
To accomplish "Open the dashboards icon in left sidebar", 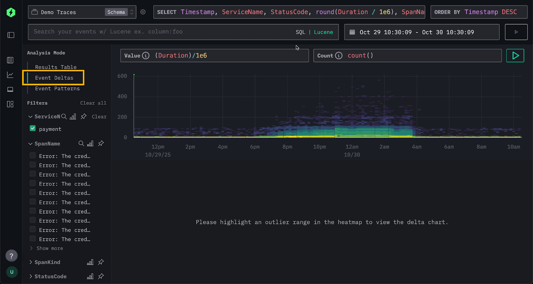I will [10, 104].
